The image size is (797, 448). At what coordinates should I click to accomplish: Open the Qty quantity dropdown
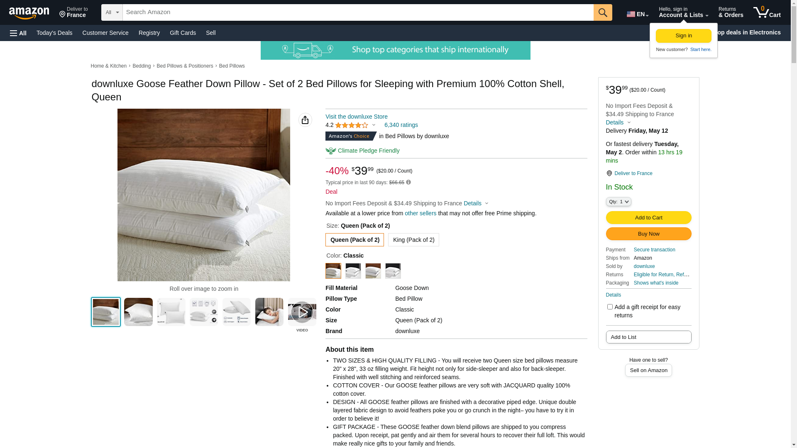pyautogui.click(x=619, y=202)
